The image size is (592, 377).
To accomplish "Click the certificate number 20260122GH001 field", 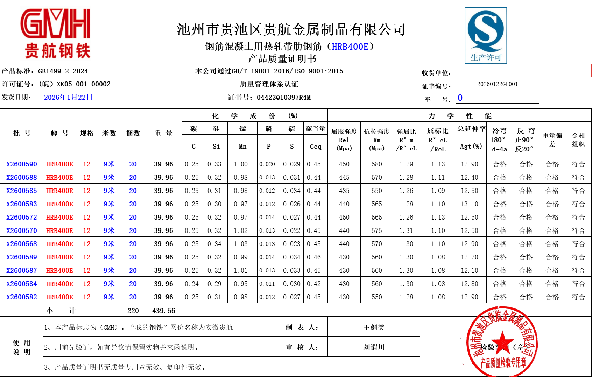I will click(497, 84).
